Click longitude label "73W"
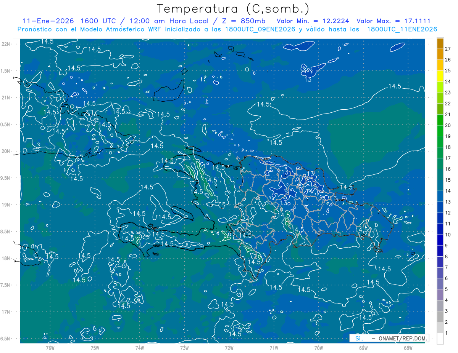458x353 pixels. pyautogui.click(x=184, y=348)
